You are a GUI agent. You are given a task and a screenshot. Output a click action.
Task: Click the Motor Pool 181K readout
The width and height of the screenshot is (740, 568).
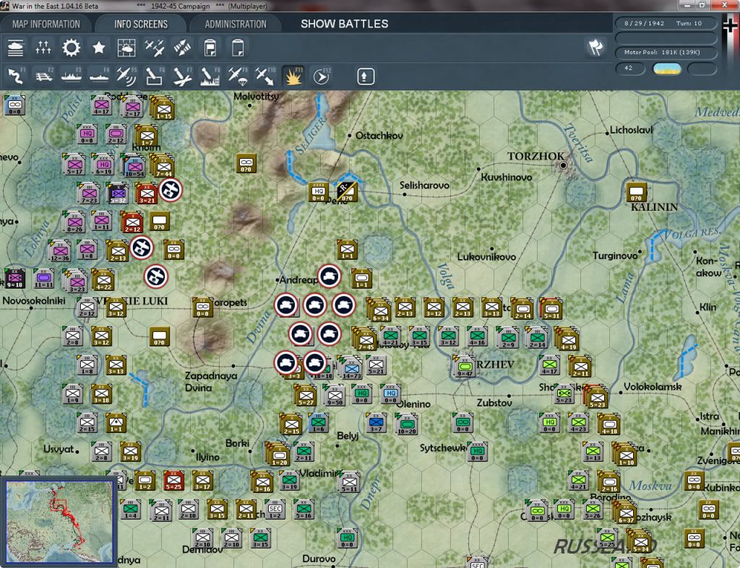click(666, 52)
